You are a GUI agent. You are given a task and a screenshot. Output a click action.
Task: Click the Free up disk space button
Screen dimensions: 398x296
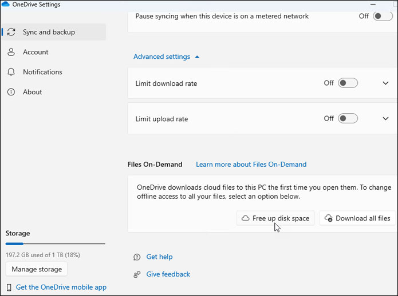tap(275, 218)
